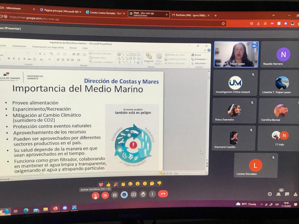Show the participants people panel
299x224 pixels.
tap(279, 194)
